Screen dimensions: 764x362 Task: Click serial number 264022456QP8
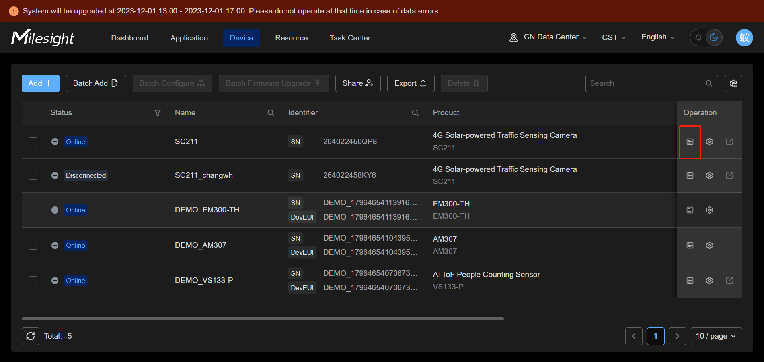point(350,142)
